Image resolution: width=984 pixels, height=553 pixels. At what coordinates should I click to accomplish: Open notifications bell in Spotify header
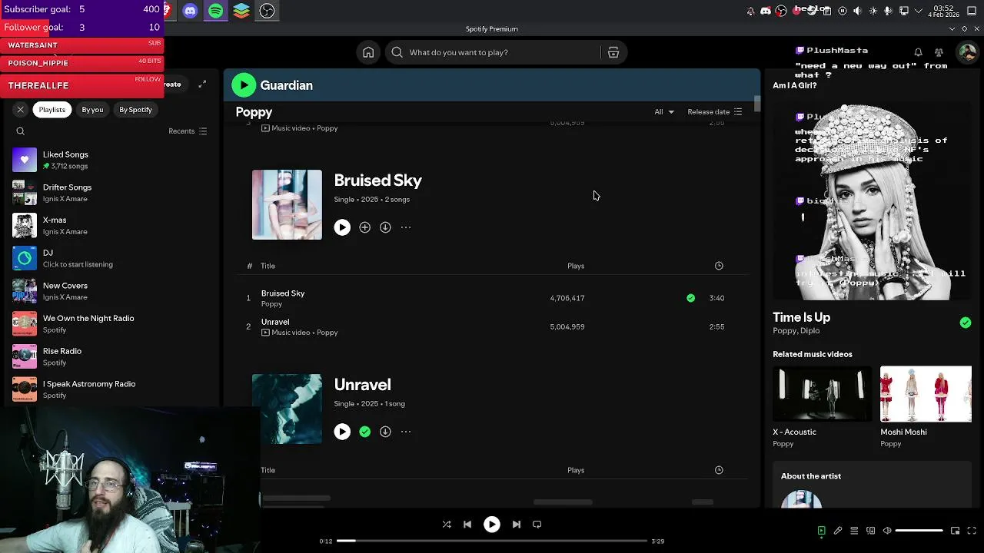click(918, 52)
